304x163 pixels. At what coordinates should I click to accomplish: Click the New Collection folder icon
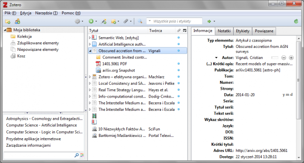tap(8, 21)
